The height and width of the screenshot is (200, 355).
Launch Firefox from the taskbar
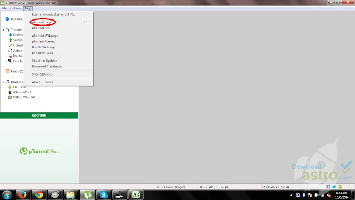coord(22,195)
